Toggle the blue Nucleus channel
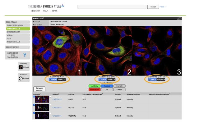 pyautogui.click(x=107, y=86)
